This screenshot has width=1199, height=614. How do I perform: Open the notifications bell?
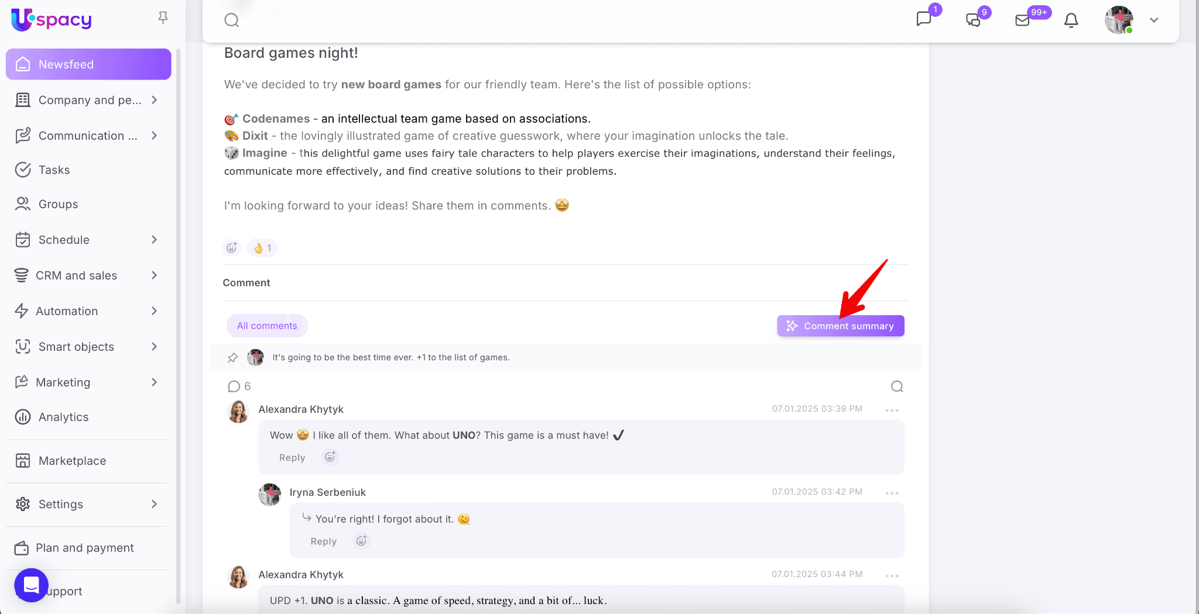(x=1071, y=20)
